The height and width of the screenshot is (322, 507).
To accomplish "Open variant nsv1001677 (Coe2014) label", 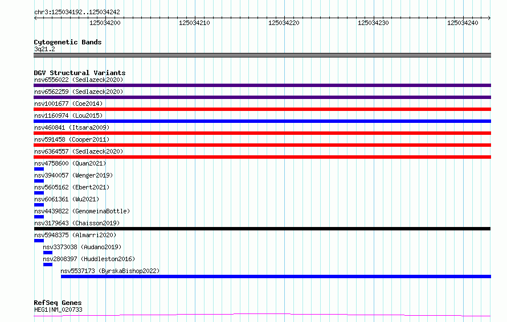I will pyautogui.click(x=68, y=104).
